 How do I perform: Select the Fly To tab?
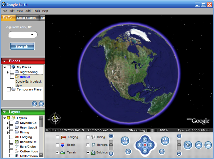8,18
